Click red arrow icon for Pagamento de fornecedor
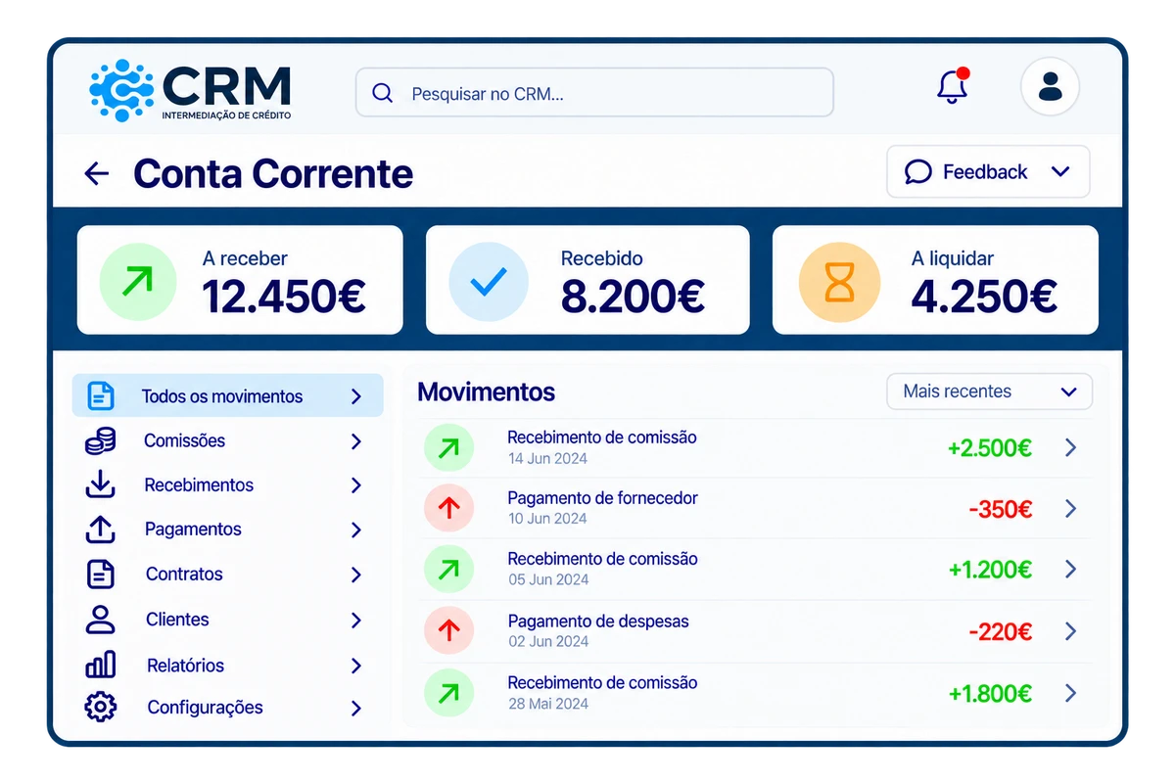 [448, 508]
